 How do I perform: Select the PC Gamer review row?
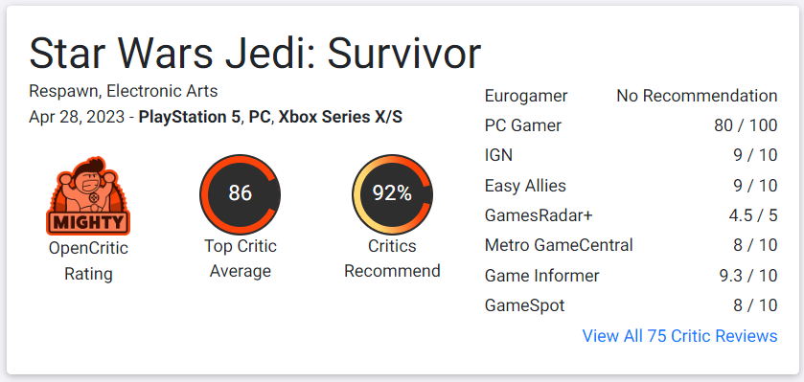pyautogui.click(x=631, y=125)
